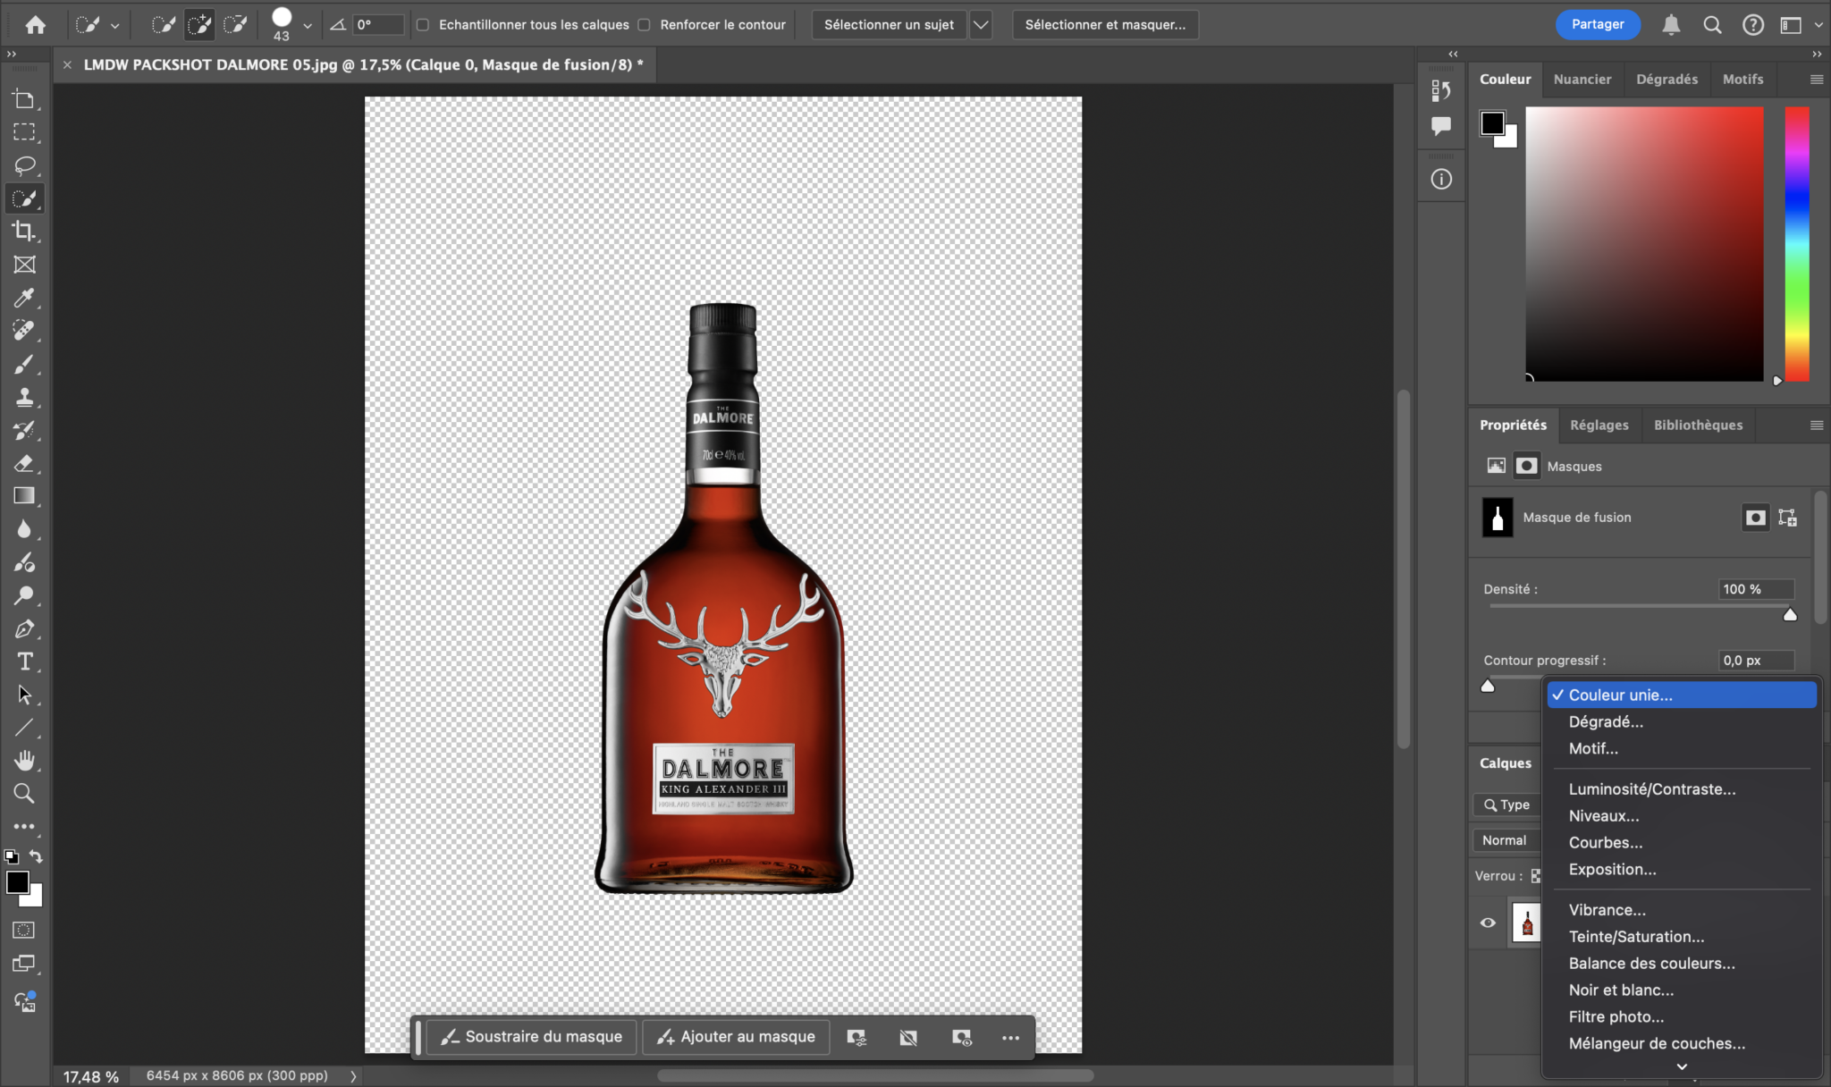Screen dimensions: 1831x1087
Task: Toggle visibility eye of Calque 0
Action: (x=1488, y=923)
